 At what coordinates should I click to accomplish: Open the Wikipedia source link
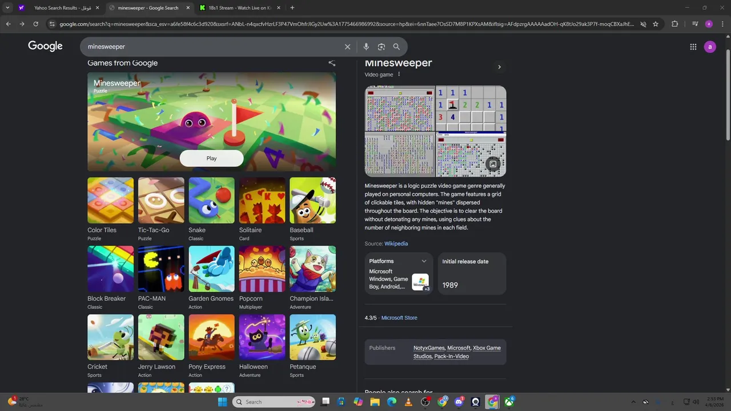coord(396,244)
